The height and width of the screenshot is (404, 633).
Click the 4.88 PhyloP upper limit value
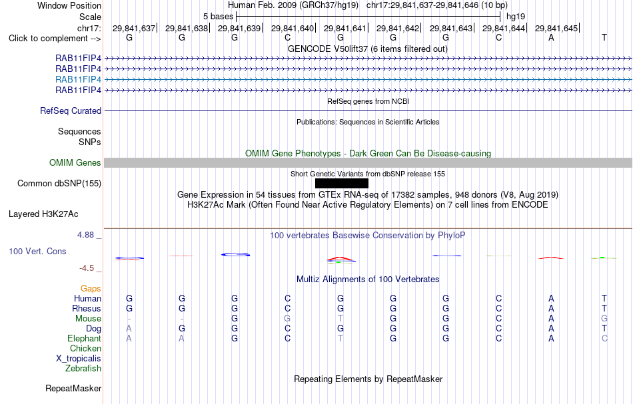point(86,235)
